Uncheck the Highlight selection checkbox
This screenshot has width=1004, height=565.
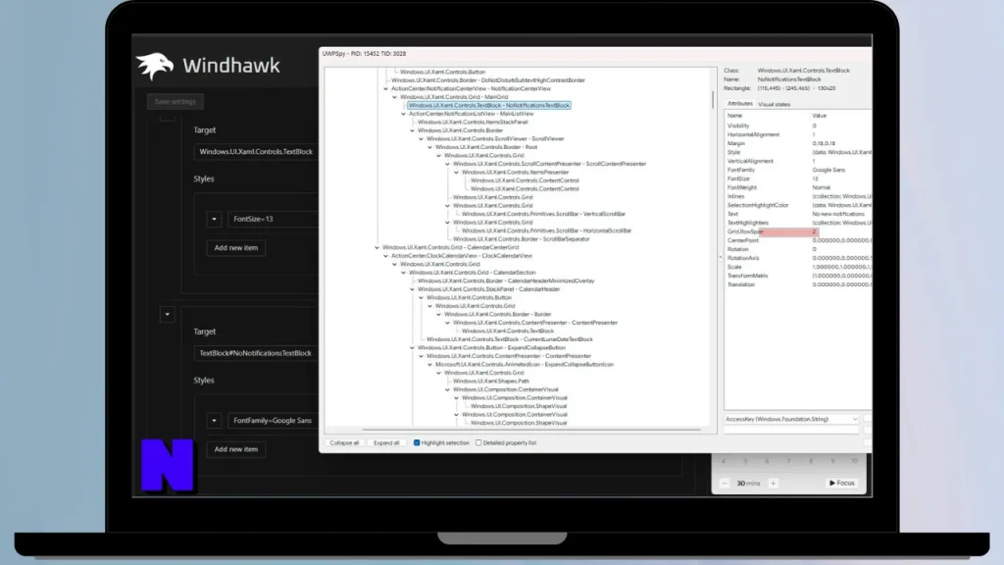pyautogui.click(x=417, y=442)
